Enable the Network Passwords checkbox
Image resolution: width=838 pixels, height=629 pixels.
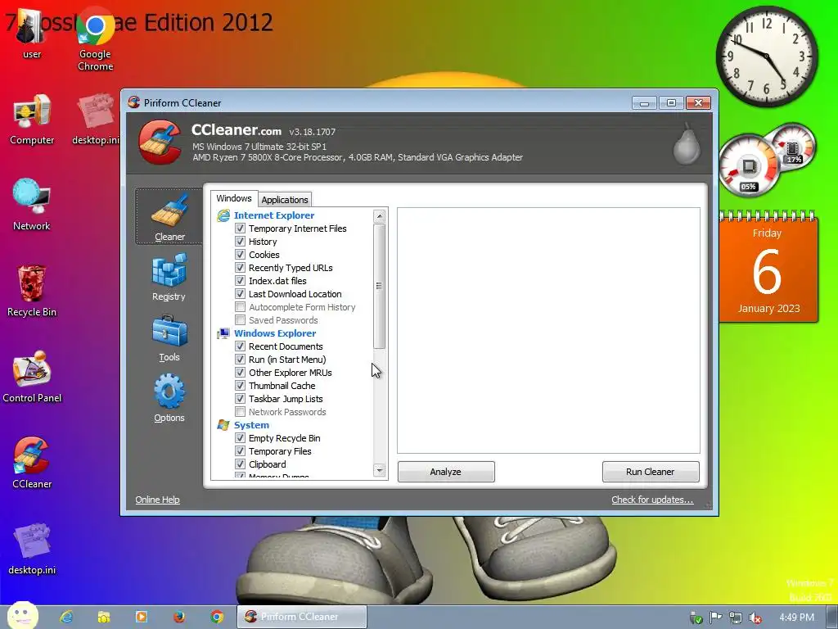(240, 412)
